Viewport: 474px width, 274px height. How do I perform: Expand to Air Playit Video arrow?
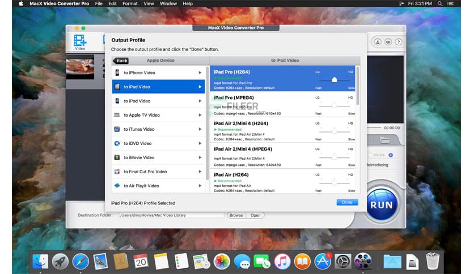pos(200,186)
